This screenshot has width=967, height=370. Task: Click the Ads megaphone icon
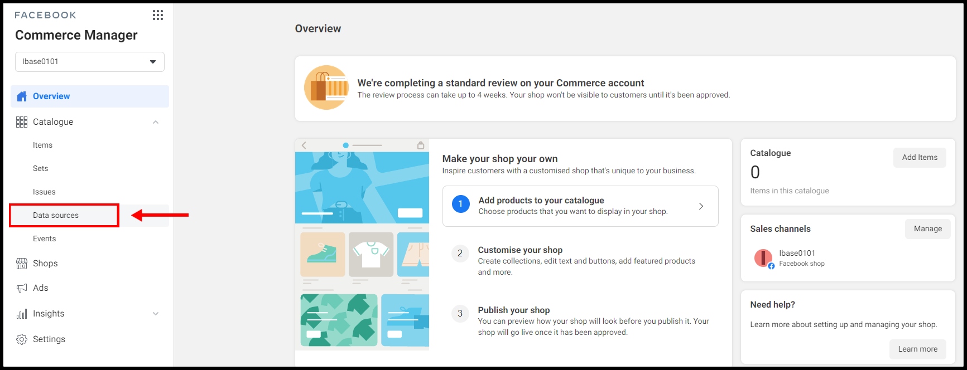[22, 288]
